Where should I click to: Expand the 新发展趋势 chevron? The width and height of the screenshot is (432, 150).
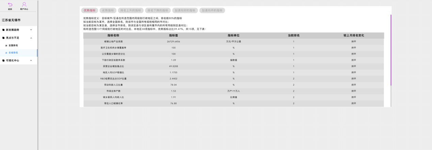tap(31, 30)
